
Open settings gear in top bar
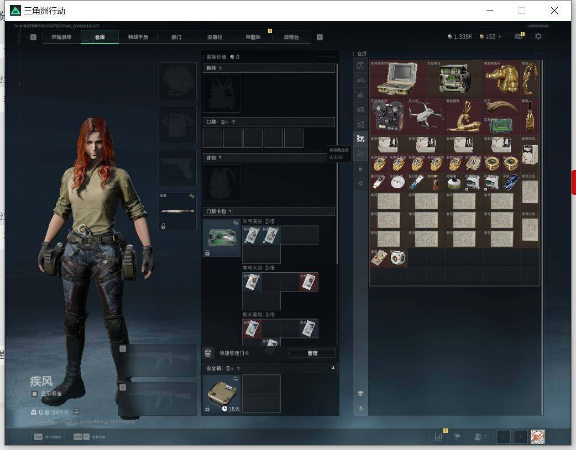538,36
